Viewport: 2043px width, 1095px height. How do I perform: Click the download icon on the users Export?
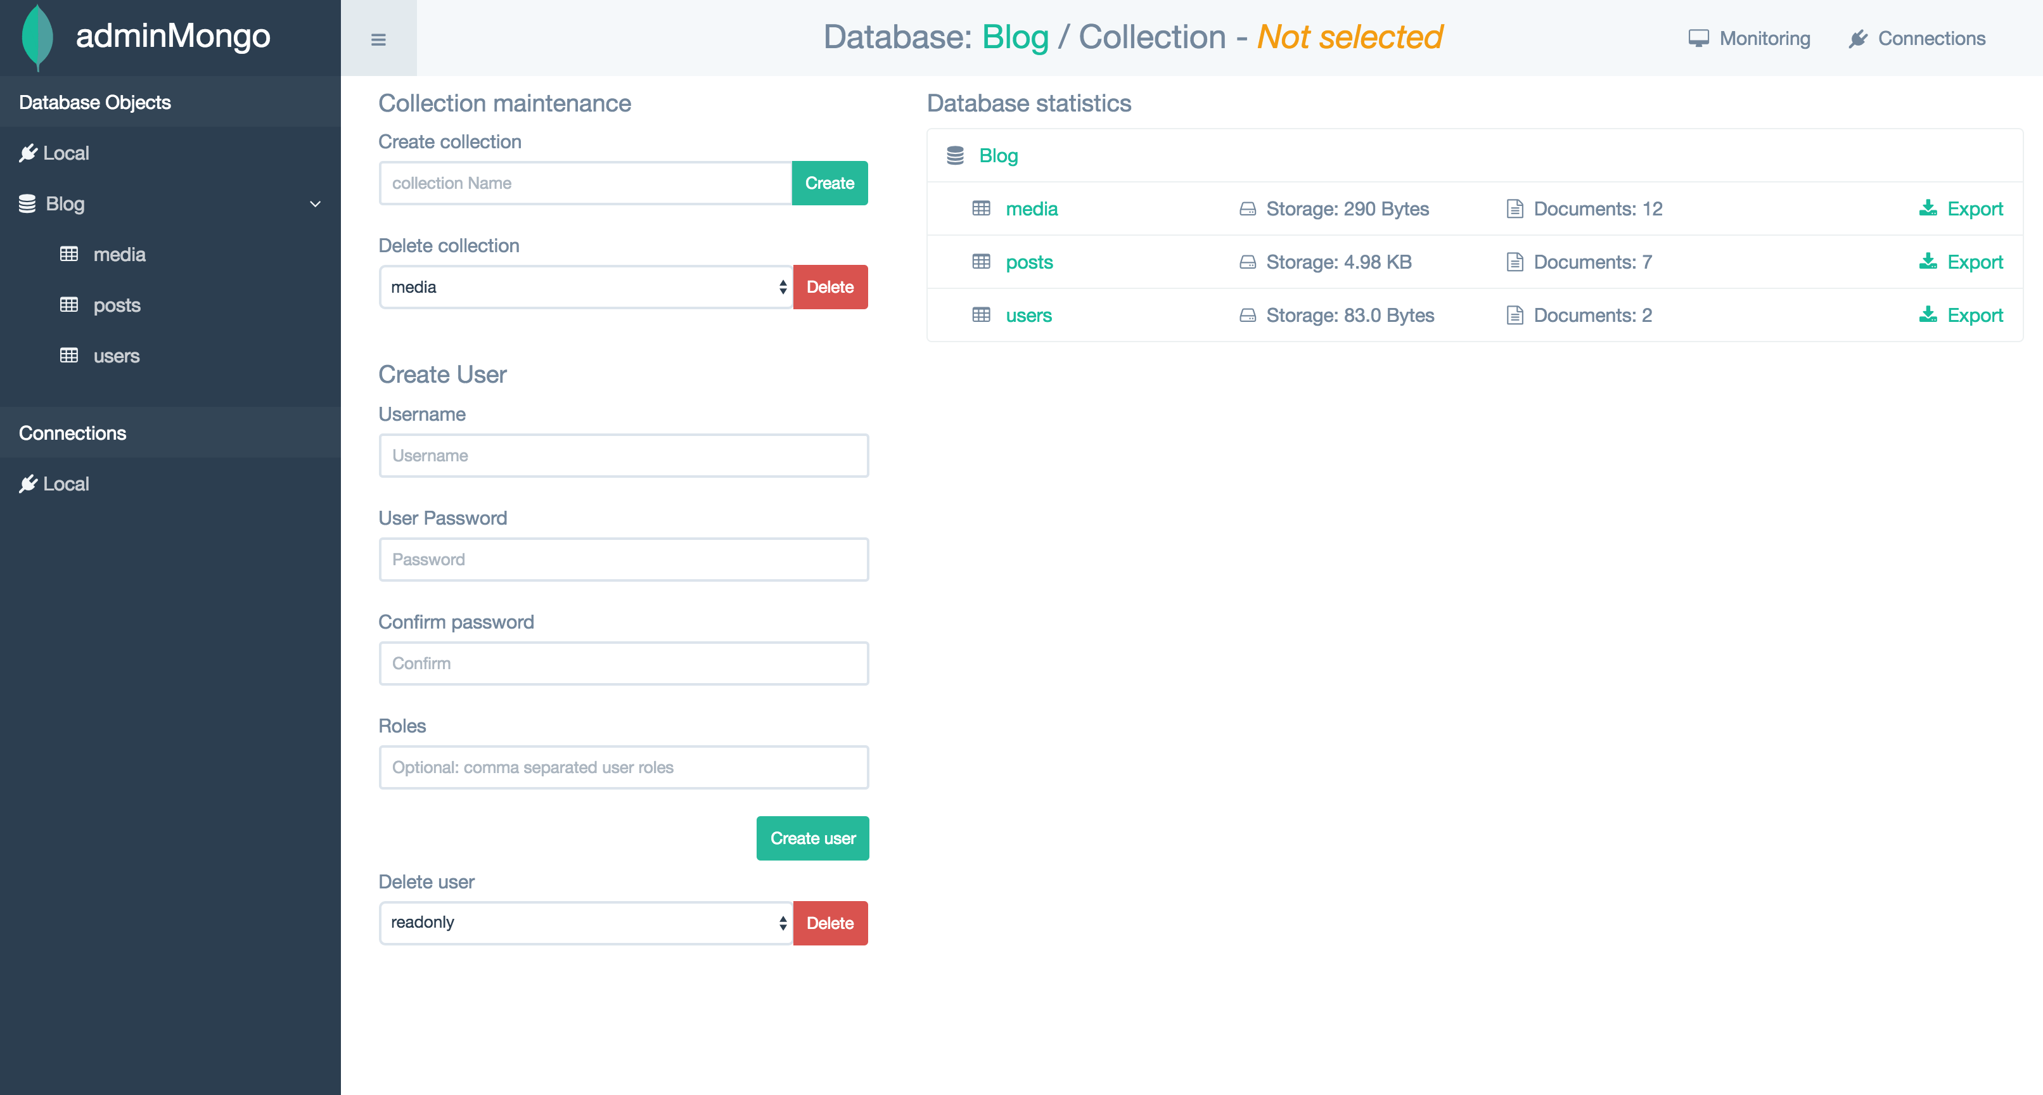point(1927,315)
